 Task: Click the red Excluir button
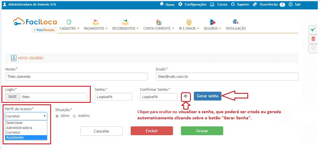pyautogui.click(x=152, y=131)
